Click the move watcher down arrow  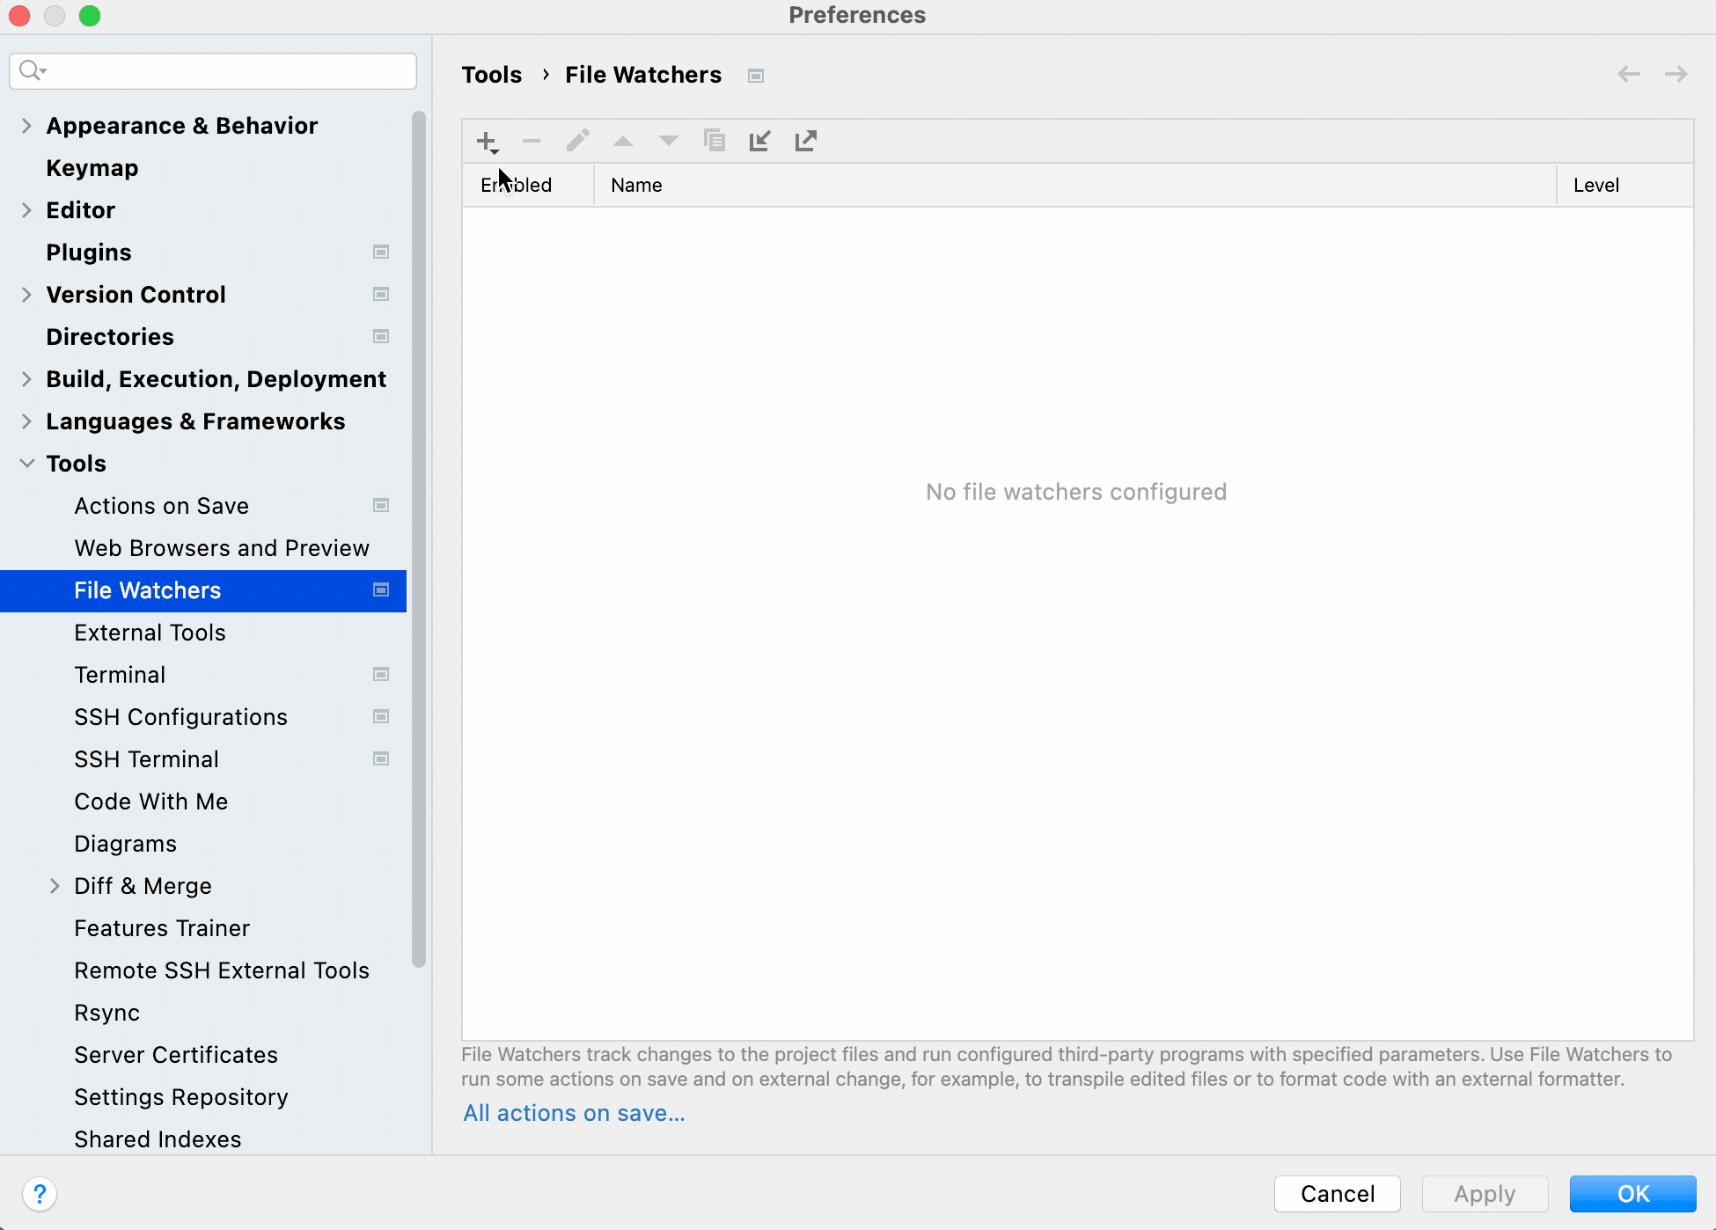pyautogui.click(x=668, y=140)
